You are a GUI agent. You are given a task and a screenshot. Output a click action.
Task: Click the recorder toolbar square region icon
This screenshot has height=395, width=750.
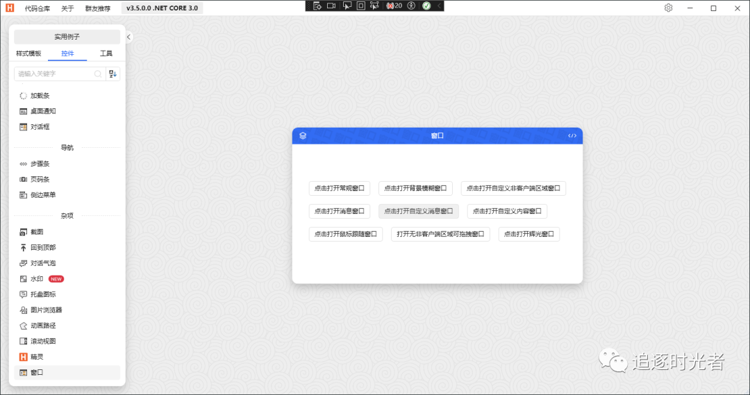point(361,6)
